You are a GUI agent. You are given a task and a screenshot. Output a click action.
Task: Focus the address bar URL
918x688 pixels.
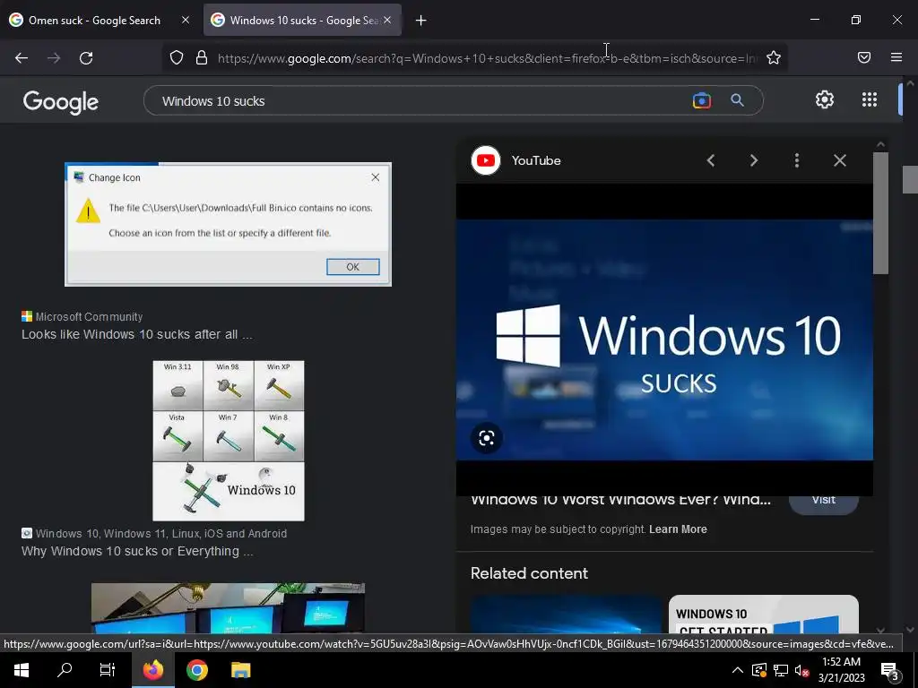click(486, 58)
